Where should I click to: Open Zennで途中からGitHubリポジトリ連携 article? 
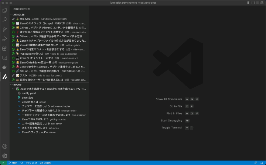[50, 67]
